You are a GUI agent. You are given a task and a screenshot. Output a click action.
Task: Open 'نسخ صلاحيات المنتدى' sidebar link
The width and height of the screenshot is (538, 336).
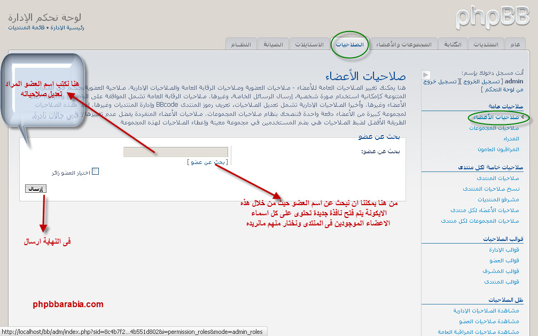(x=491, y=189)
